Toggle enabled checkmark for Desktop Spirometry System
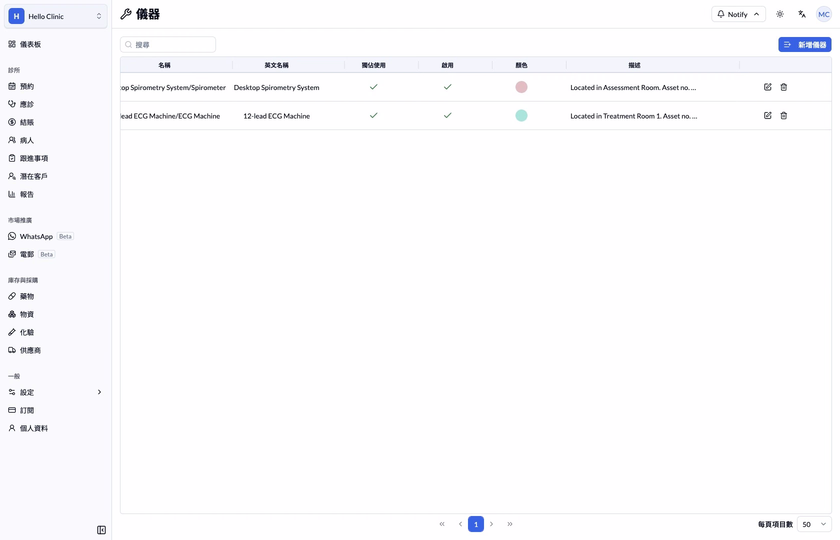This screenshot has width=840, height=540. (447, 87)
